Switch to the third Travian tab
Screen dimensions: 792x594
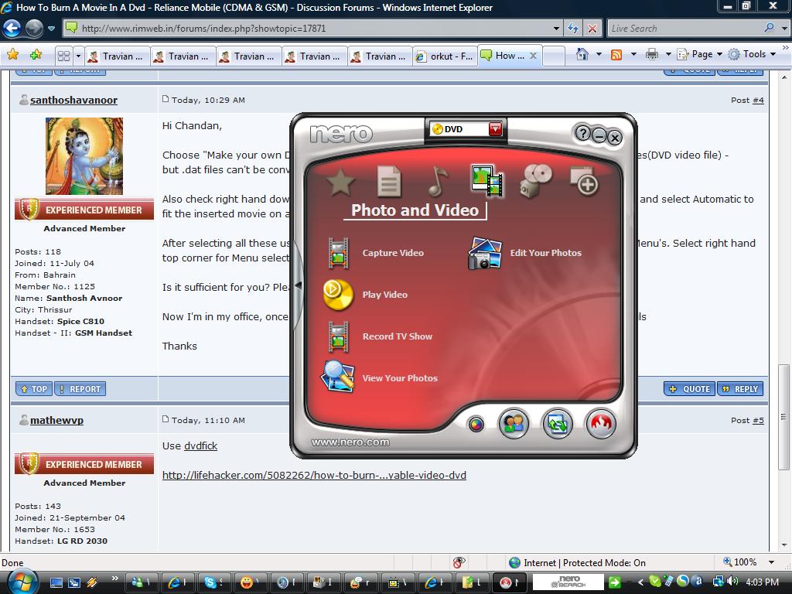click(x=248, y=56)
